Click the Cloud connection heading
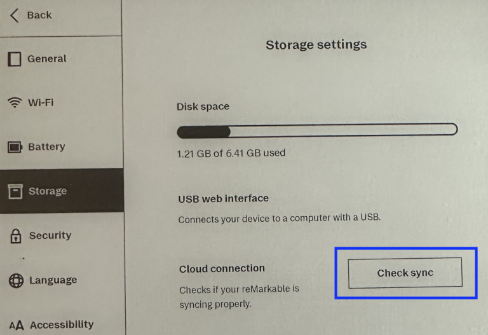488x335 pixels. tap(222, 268)
